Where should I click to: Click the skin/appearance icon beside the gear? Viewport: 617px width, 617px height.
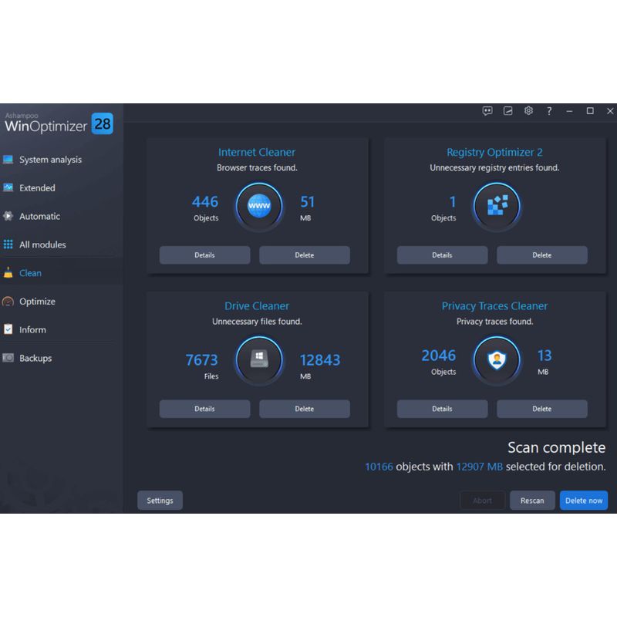[508, 111]
